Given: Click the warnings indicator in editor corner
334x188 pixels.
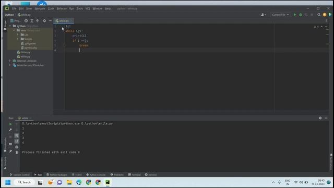Looking at the screenshot, I should [316, 27].
